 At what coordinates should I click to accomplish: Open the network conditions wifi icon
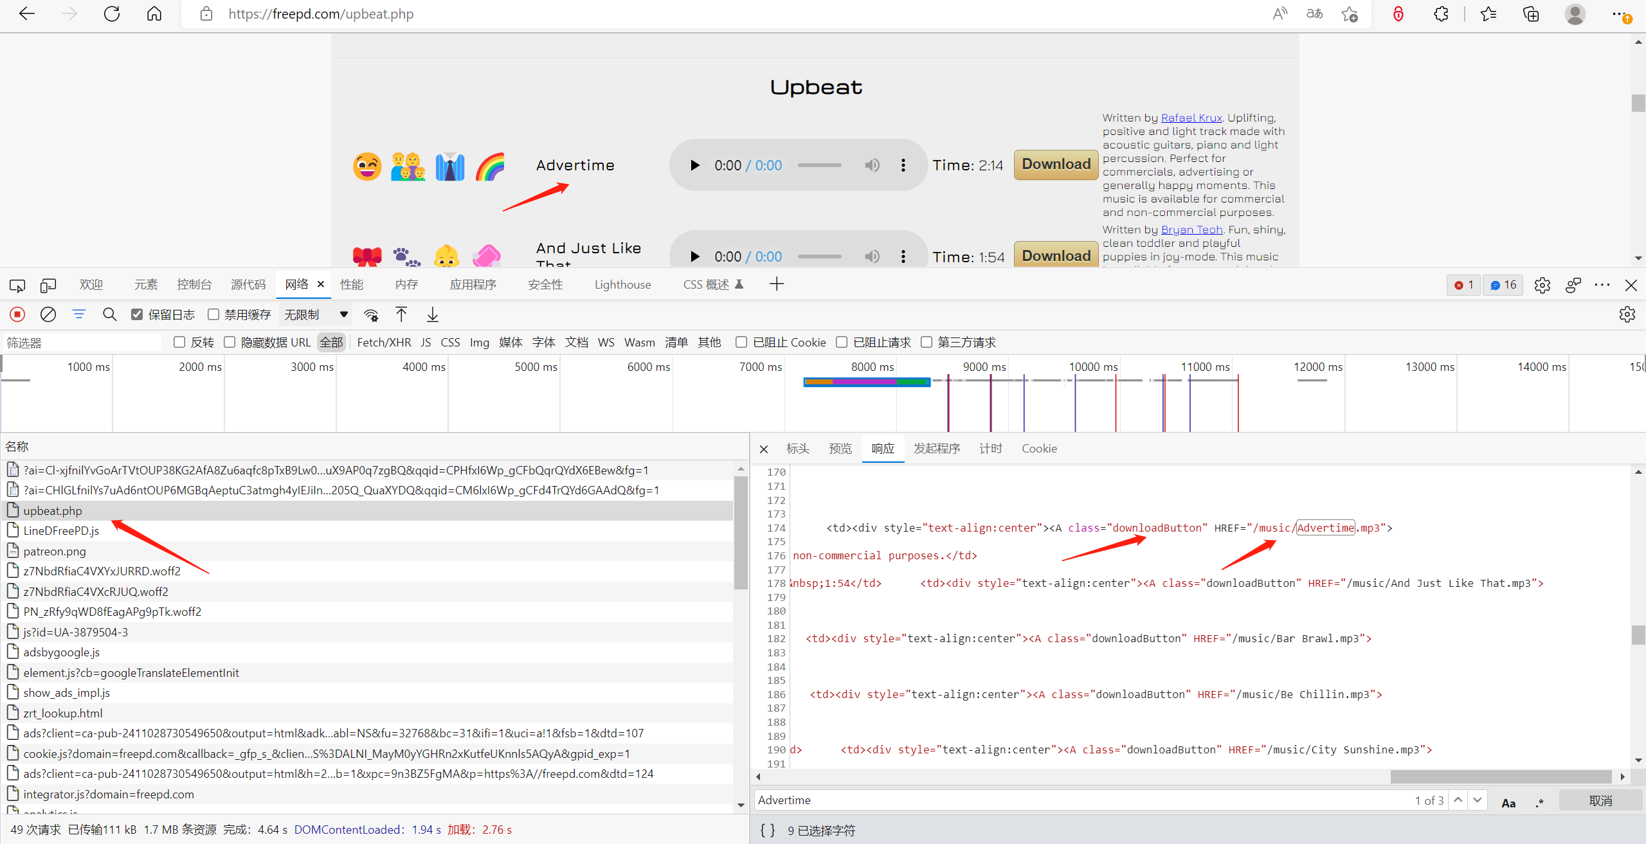(x=371, y=315)
